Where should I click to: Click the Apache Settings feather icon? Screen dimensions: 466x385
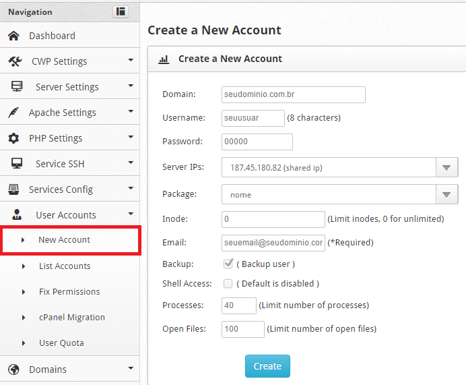(x=13, y=113)
